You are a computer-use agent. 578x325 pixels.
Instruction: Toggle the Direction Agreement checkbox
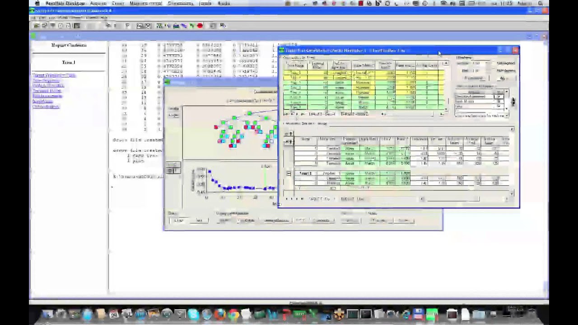click(x=499, y=97)
